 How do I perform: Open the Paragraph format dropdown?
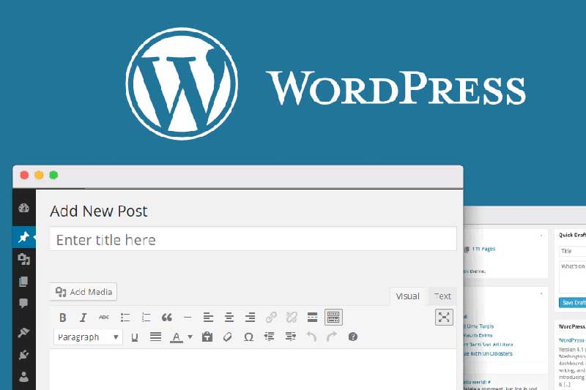click(88, 337)
